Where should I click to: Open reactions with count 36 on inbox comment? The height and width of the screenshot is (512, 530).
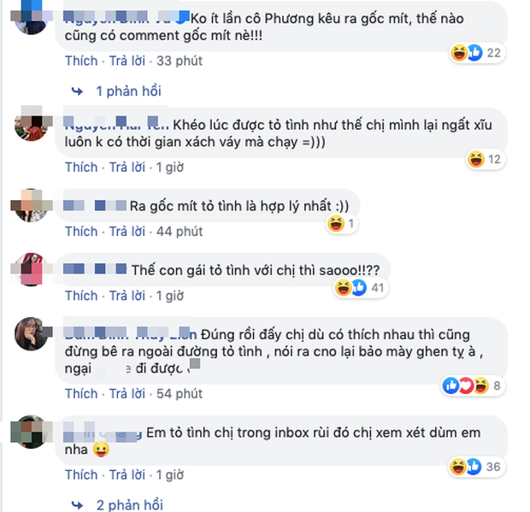[477, 467]
